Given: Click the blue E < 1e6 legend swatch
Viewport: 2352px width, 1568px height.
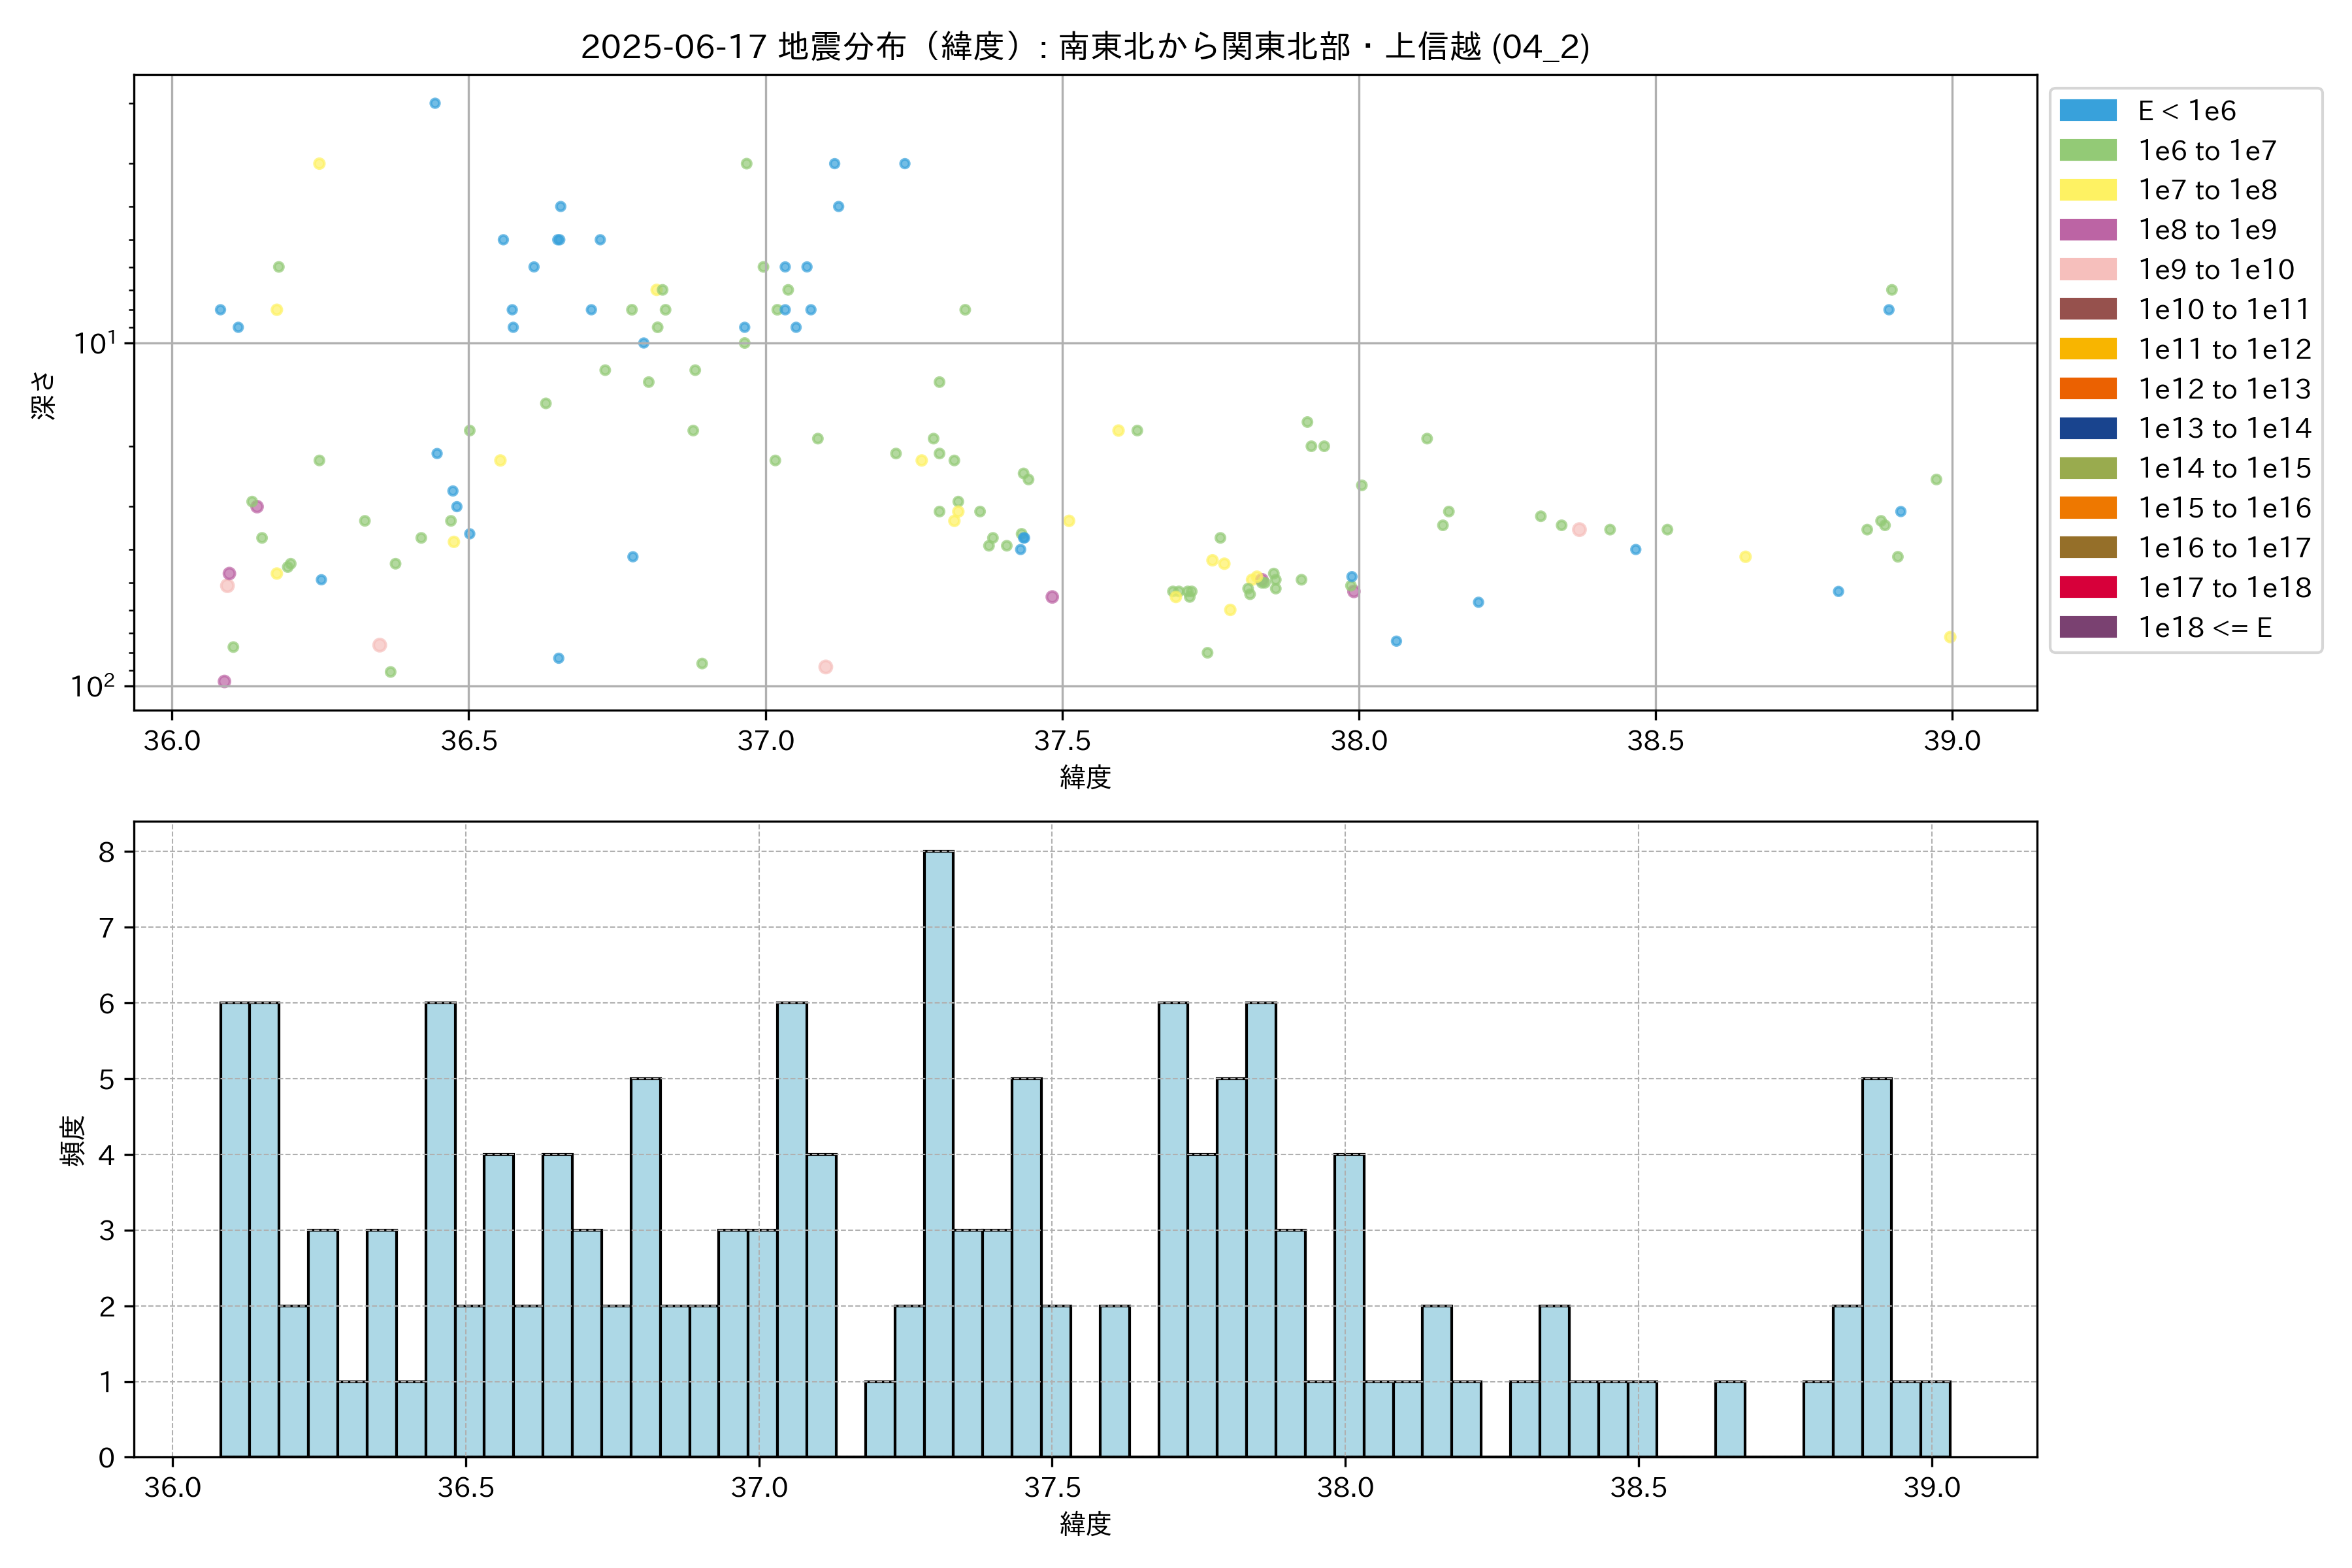Looking at the screenshot, I should (x=2088, y=111).
